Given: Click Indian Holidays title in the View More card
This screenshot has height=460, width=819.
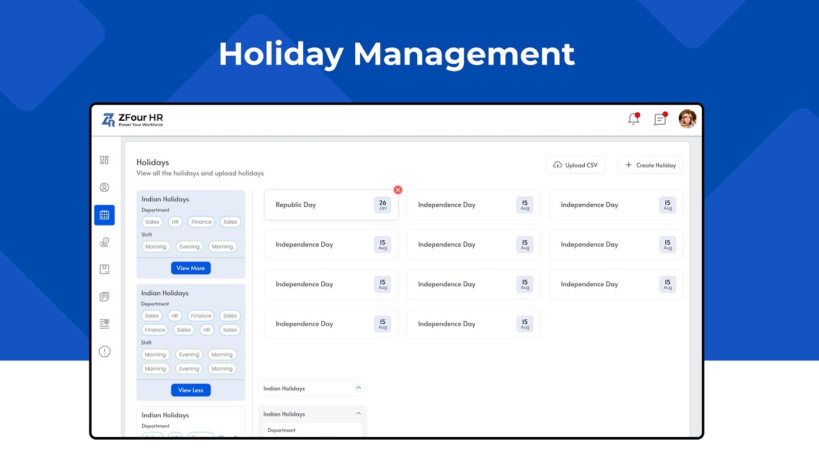Looking at the screenshot, I should coord(165,199).
